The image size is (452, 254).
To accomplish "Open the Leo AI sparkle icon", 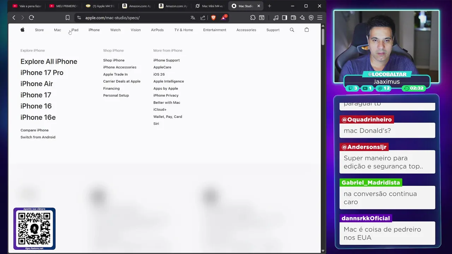I will point(302,18).
